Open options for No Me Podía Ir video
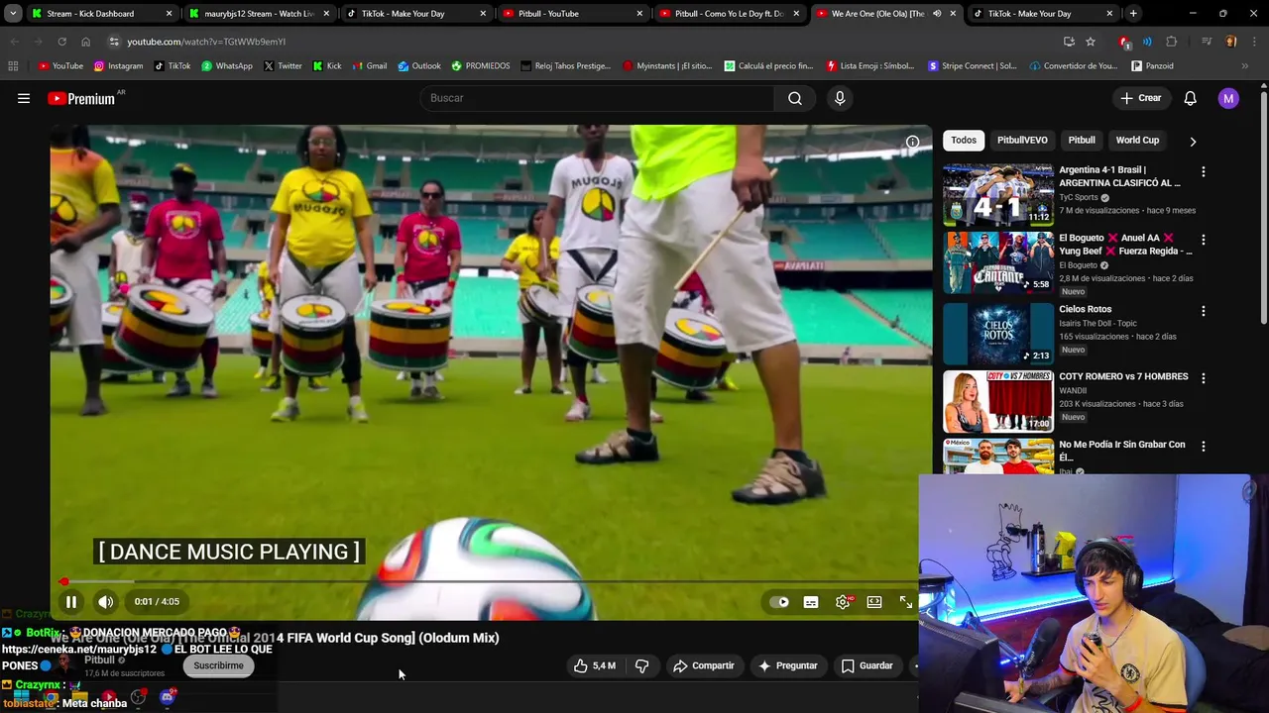The width and height of the screenshot is (1269, 713). tap(1204, 447)
